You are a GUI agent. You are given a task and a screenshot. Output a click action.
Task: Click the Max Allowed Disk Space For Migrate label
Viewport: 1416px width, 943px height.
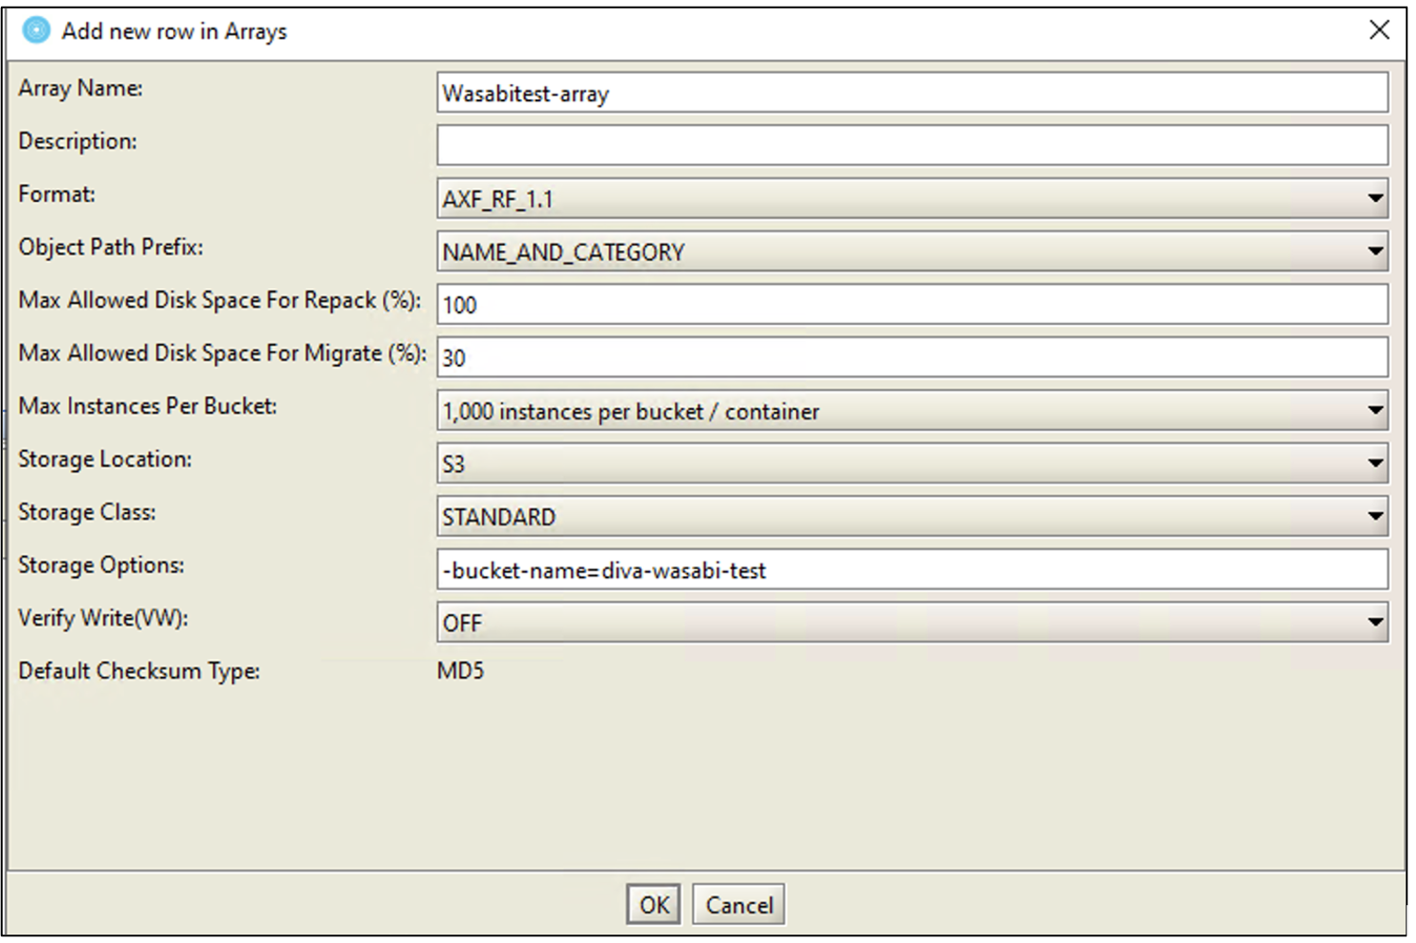tap(222, 352)
